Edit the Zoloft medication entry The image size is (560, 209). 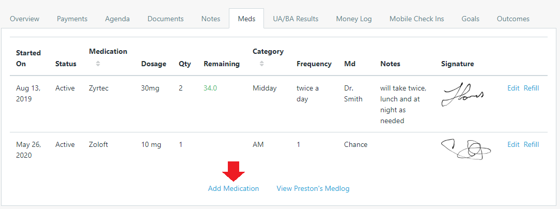click(x=514, y=144)
